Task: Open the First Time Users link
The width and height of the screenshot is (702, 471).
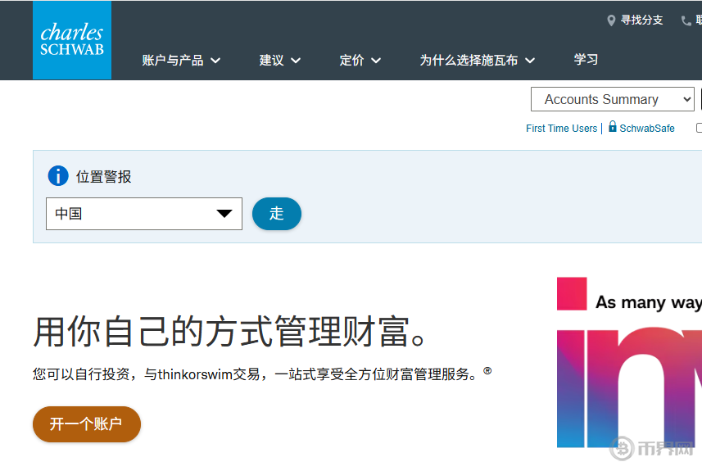Action: point(561,129)
